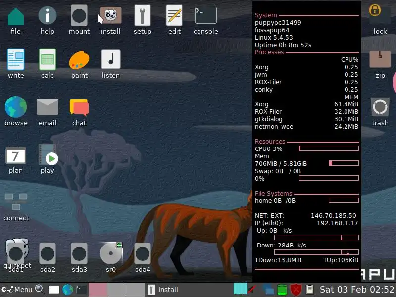
Task: Launch the play media player icon
Action: point(48,154)
